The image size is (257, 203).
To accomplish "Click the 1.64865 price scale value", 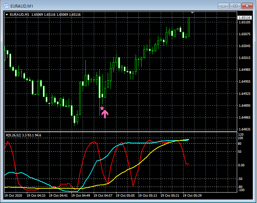I will (x=244, y=118).
